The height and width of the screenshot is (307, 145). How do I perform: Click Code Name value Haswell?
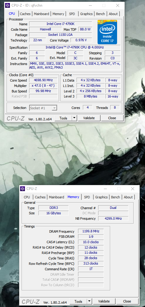pyautogui.click(x=45, y=29)
